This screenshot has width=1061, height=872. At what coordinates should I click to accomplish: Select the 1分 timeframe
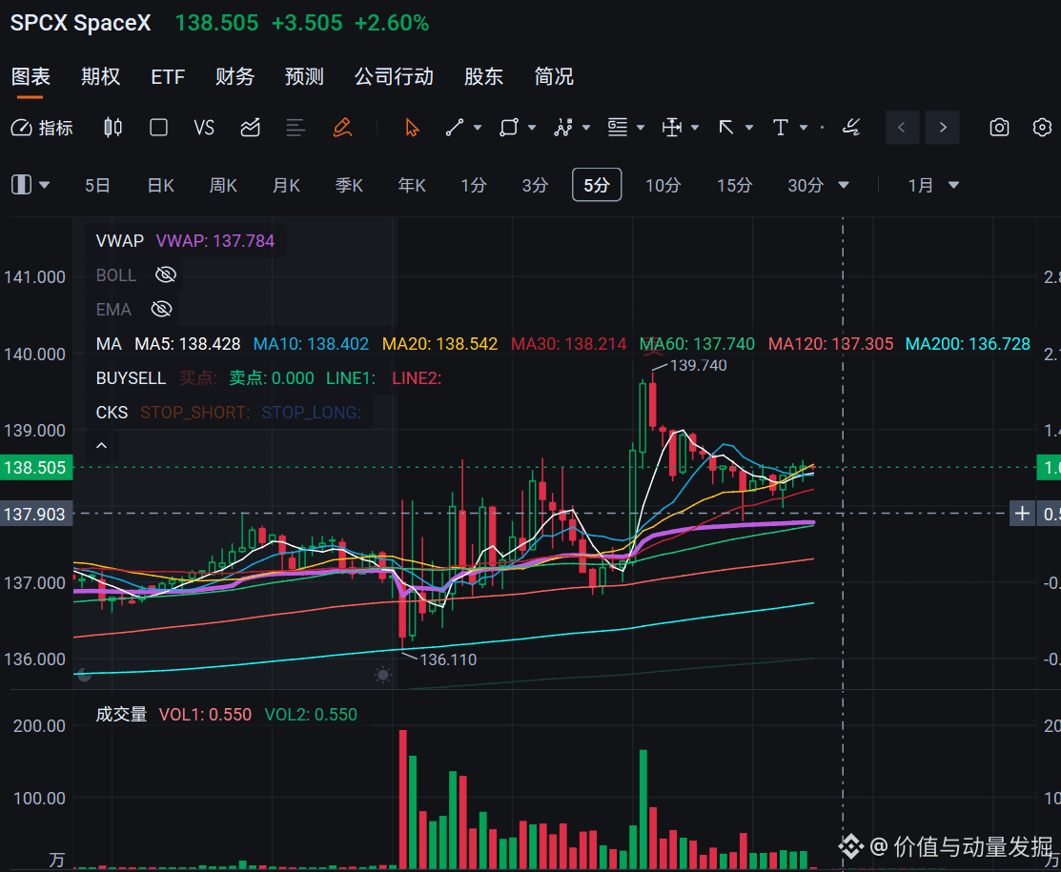tap(474, 185)
